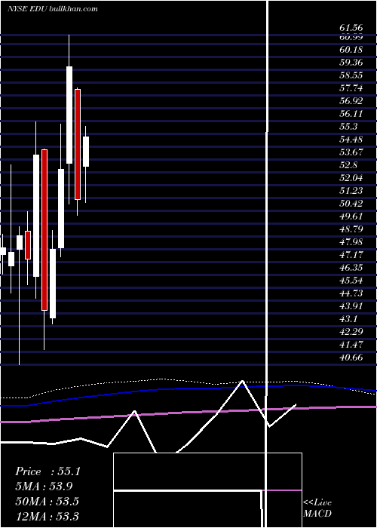Click the 53.67 price axis label
Viewport: 377px width, 528px height.
pos(351,152)
